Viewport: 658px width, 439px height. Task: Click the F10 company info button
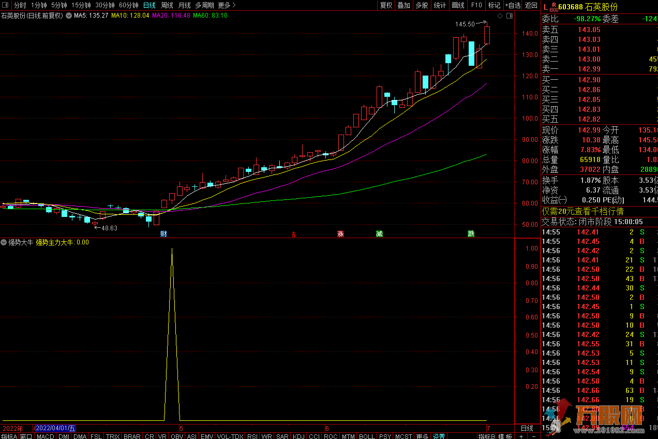[x=476, y=5]
